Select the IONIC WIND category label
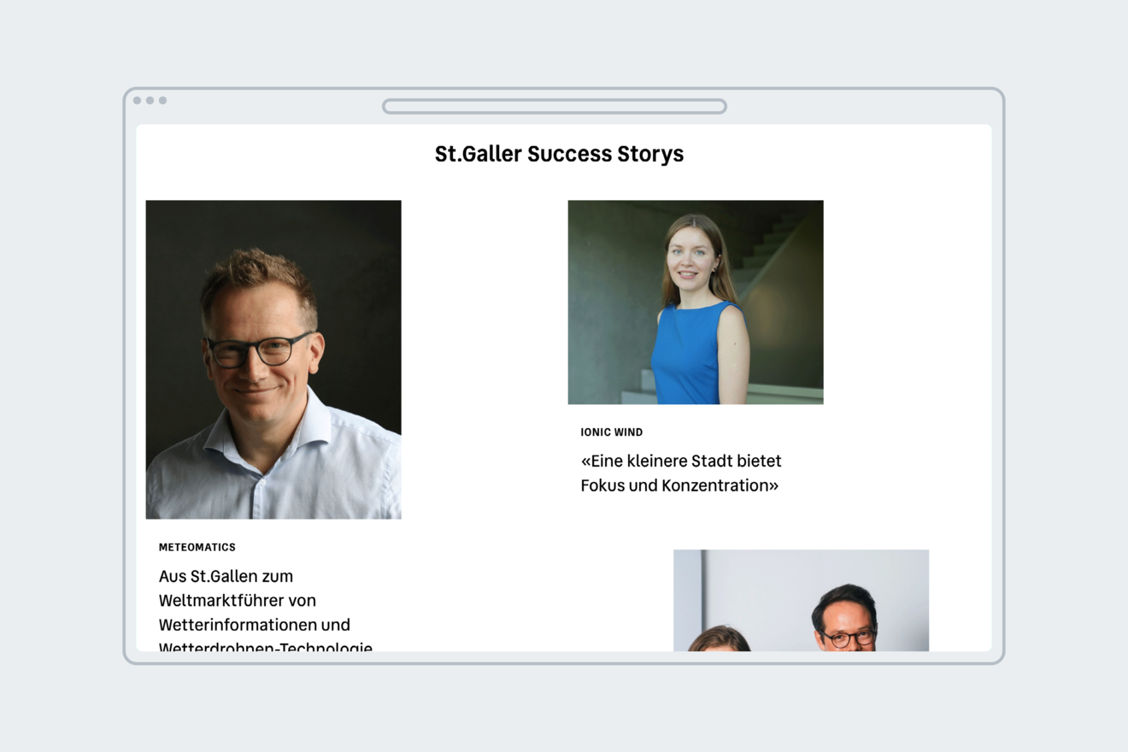Viewport: 1128px width, 752px height. (612, 432)
